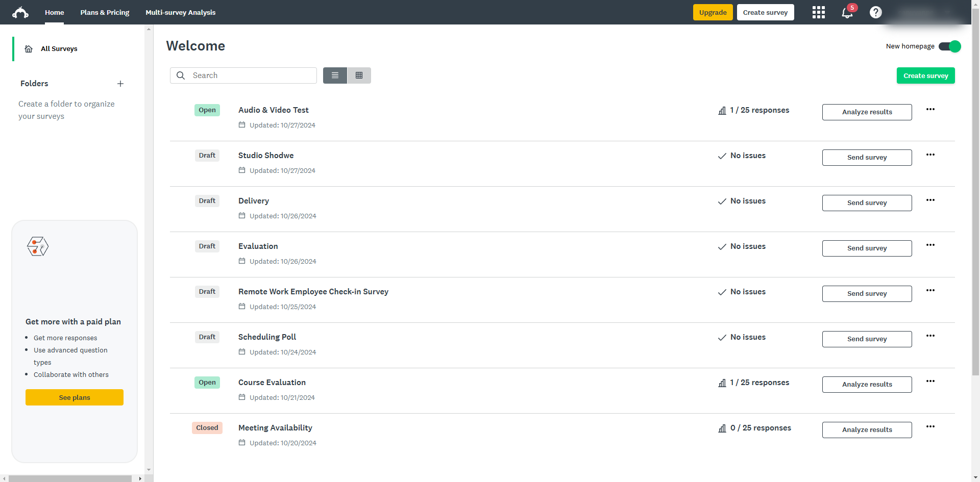The height and width of the screenshot is (482, 980).
Task: Open the apps grid menu
Action: pos(818,12)
